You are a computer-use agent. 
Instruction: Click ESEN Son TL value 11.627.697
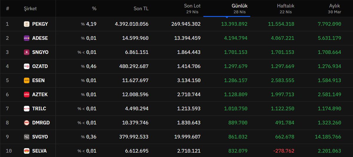pyautogui.click(x=135, y=80)
